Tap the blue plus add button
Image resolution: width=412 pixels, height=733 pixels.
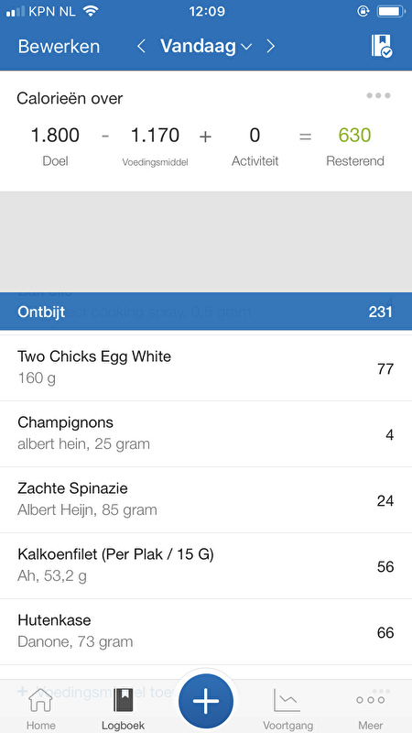pyautogui.click(x=206, y=701)
